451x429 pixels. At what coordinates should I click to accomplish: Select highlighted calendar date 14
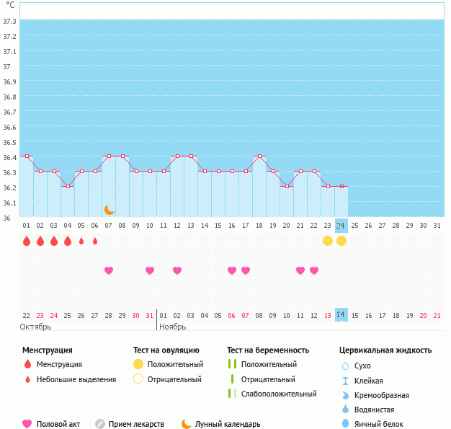(341, 315)
